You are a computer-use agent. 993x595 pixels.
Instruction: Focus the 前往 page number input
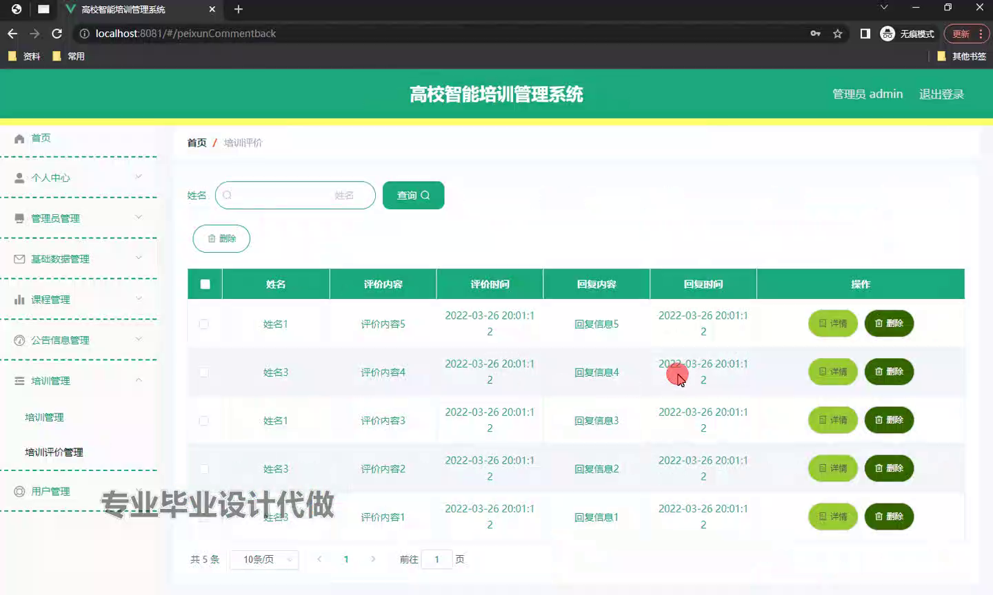click(x=437, y=559)
